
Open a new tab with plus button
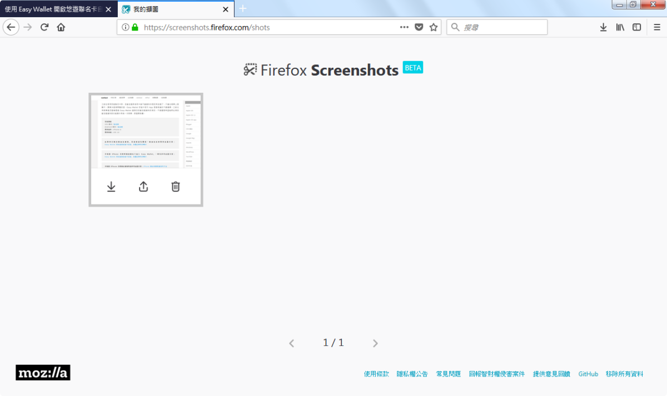pos(243,8)
